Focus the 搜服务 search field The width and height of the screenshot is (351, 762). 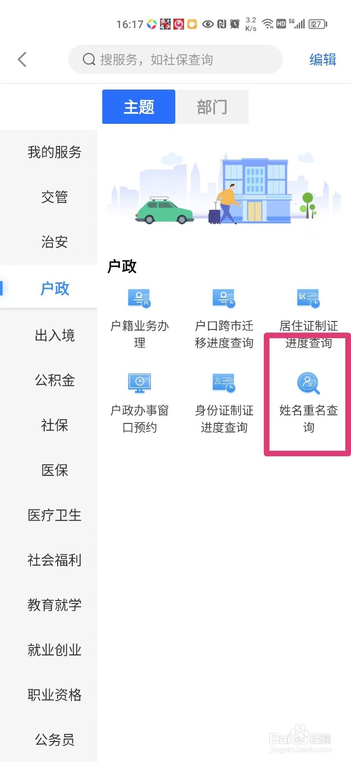click(175, 60)
